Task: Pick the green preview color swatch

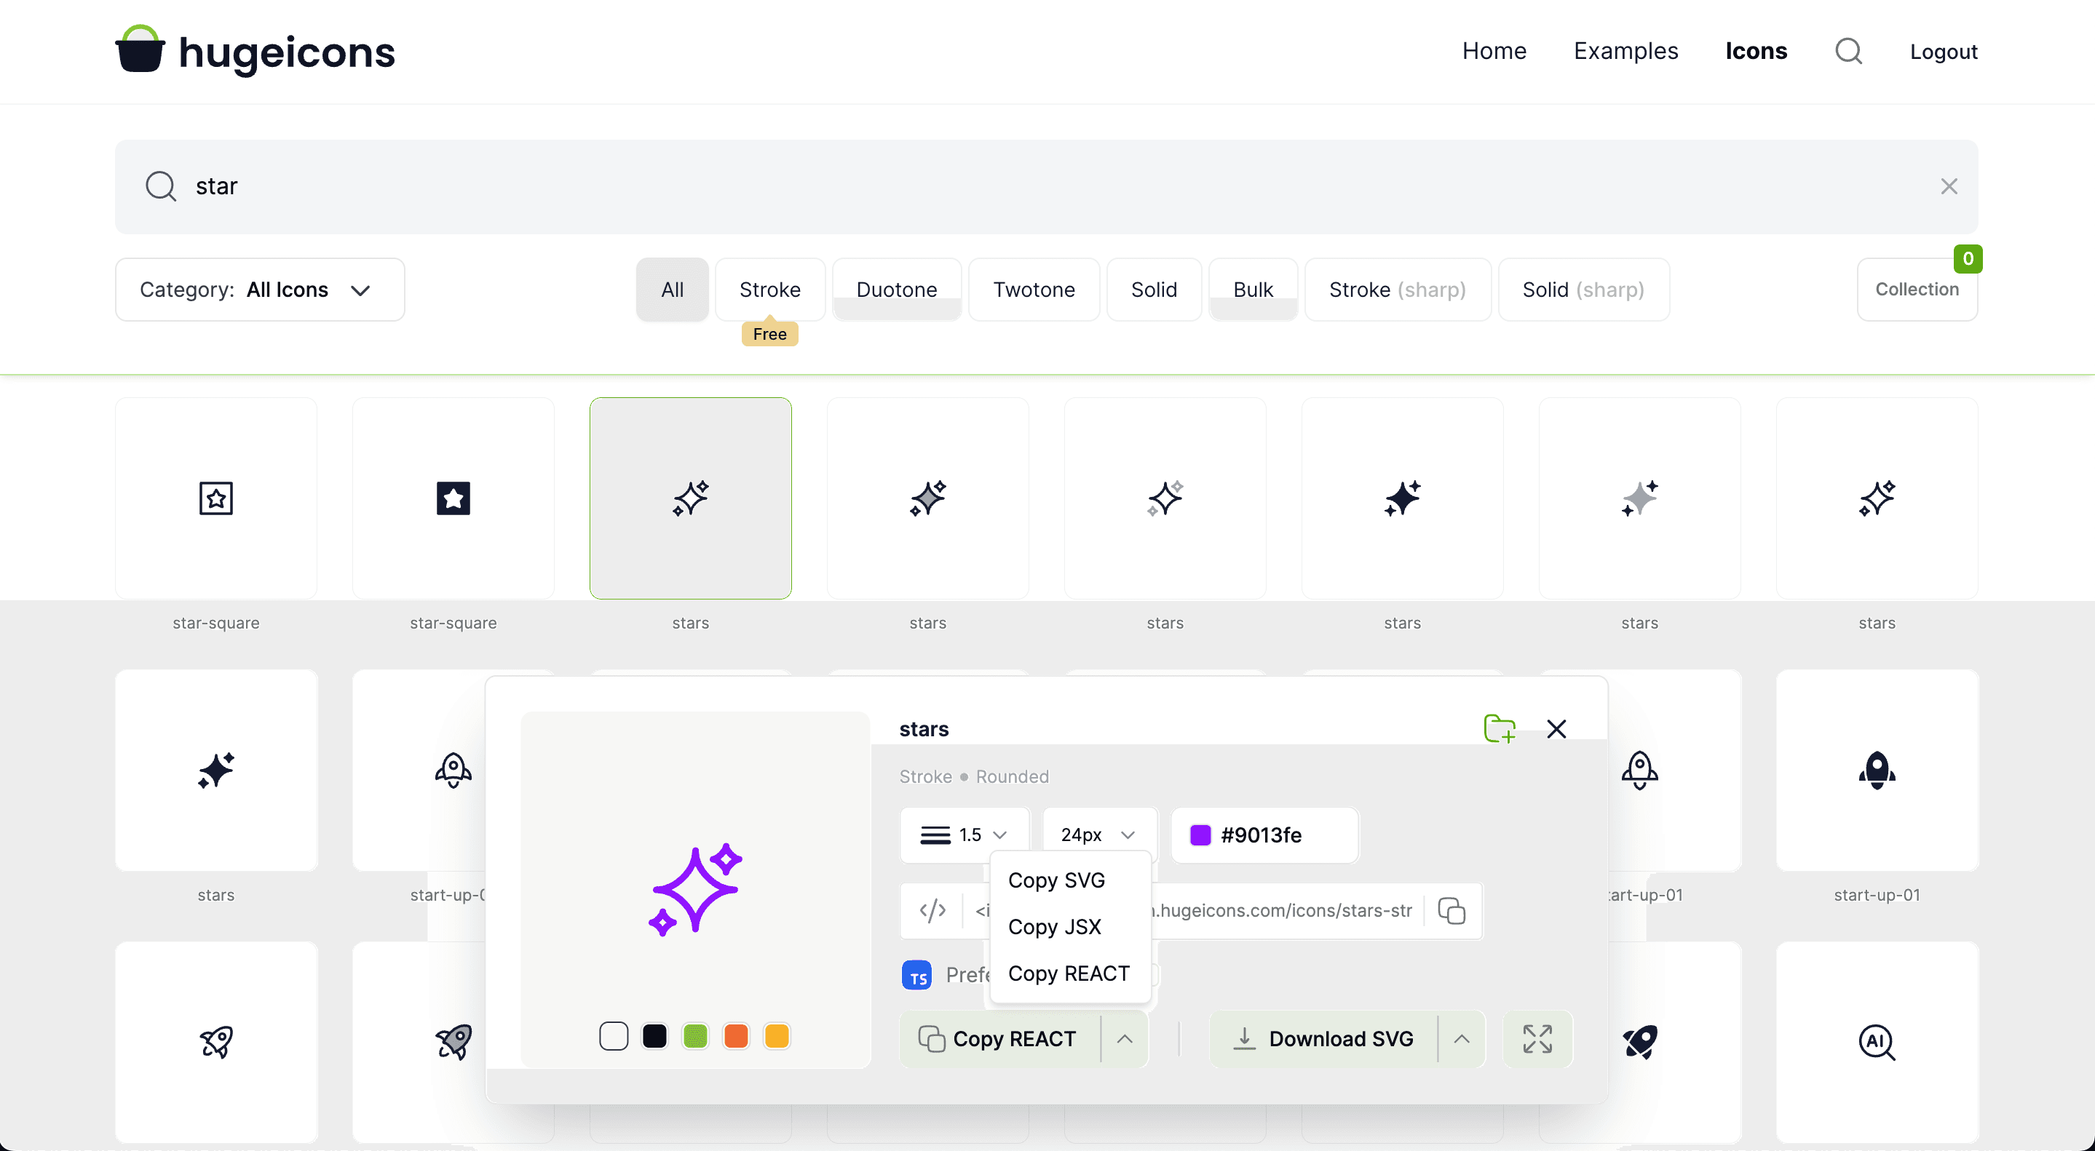Action: pyautogui.click(x=694, y=1035)
